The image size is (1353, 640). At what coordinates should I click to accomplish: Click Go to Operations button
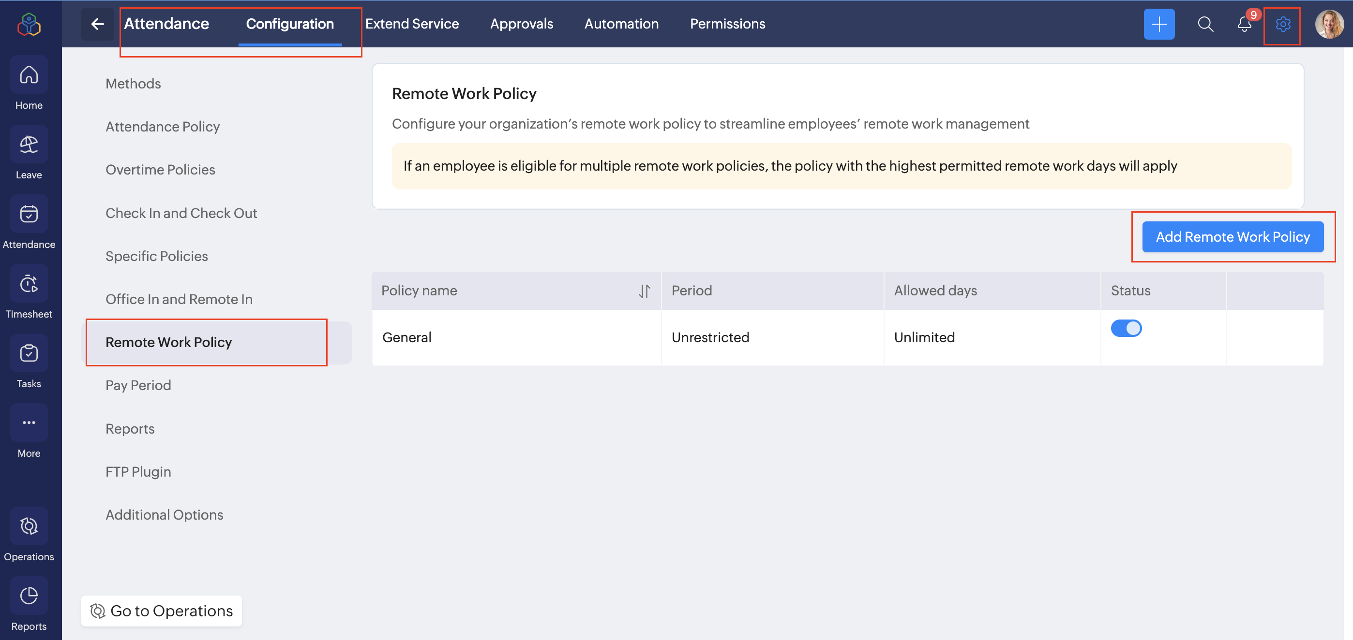pos(162,611)
